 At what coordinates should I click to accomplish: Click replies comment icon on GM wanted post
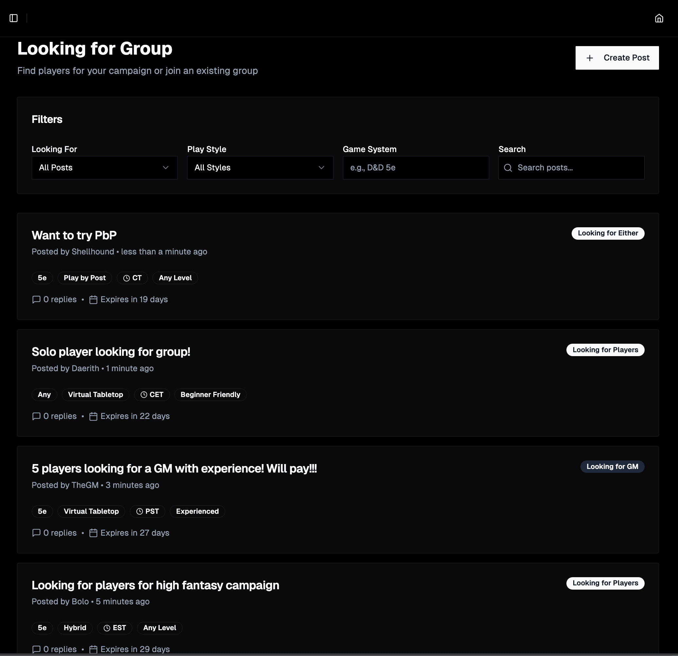click(x=36, y=533)
